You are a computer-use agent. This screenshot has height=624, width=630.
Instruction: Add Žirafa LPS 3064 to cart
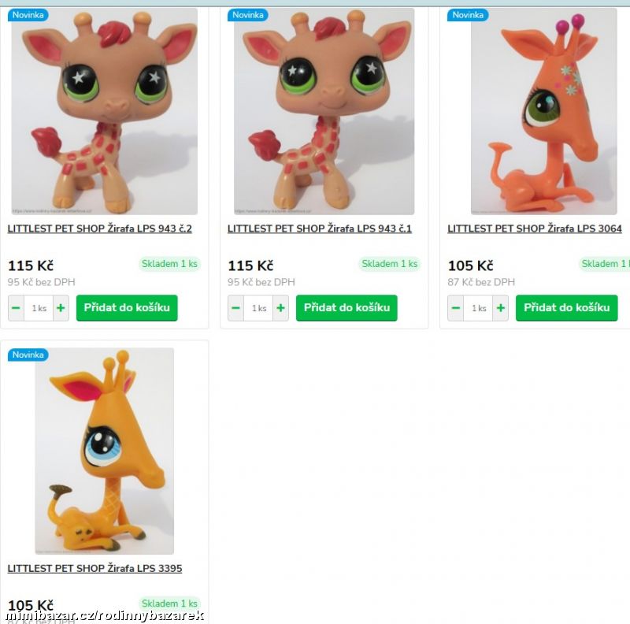(x=566, y=308)
